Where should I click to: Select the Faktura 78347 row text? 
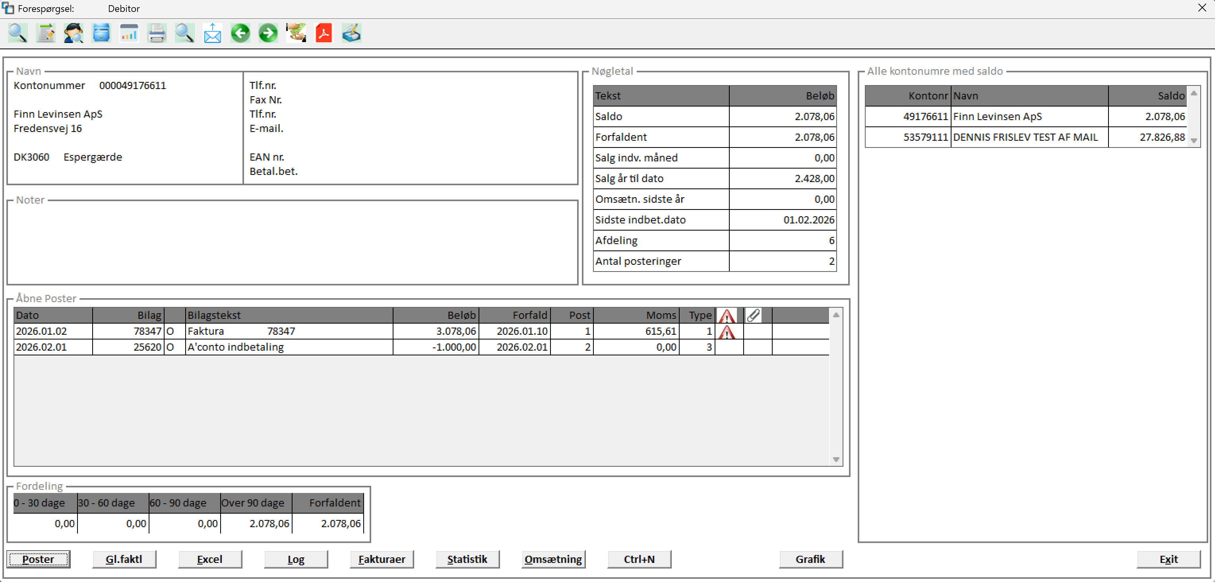point(241,331)
